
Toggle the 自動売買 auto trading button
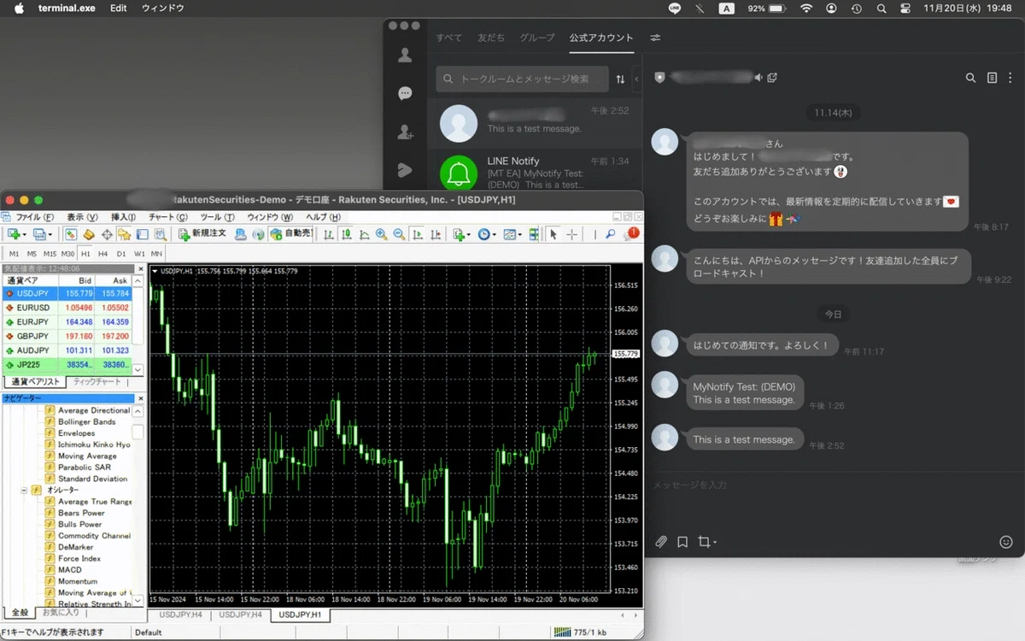290,234
